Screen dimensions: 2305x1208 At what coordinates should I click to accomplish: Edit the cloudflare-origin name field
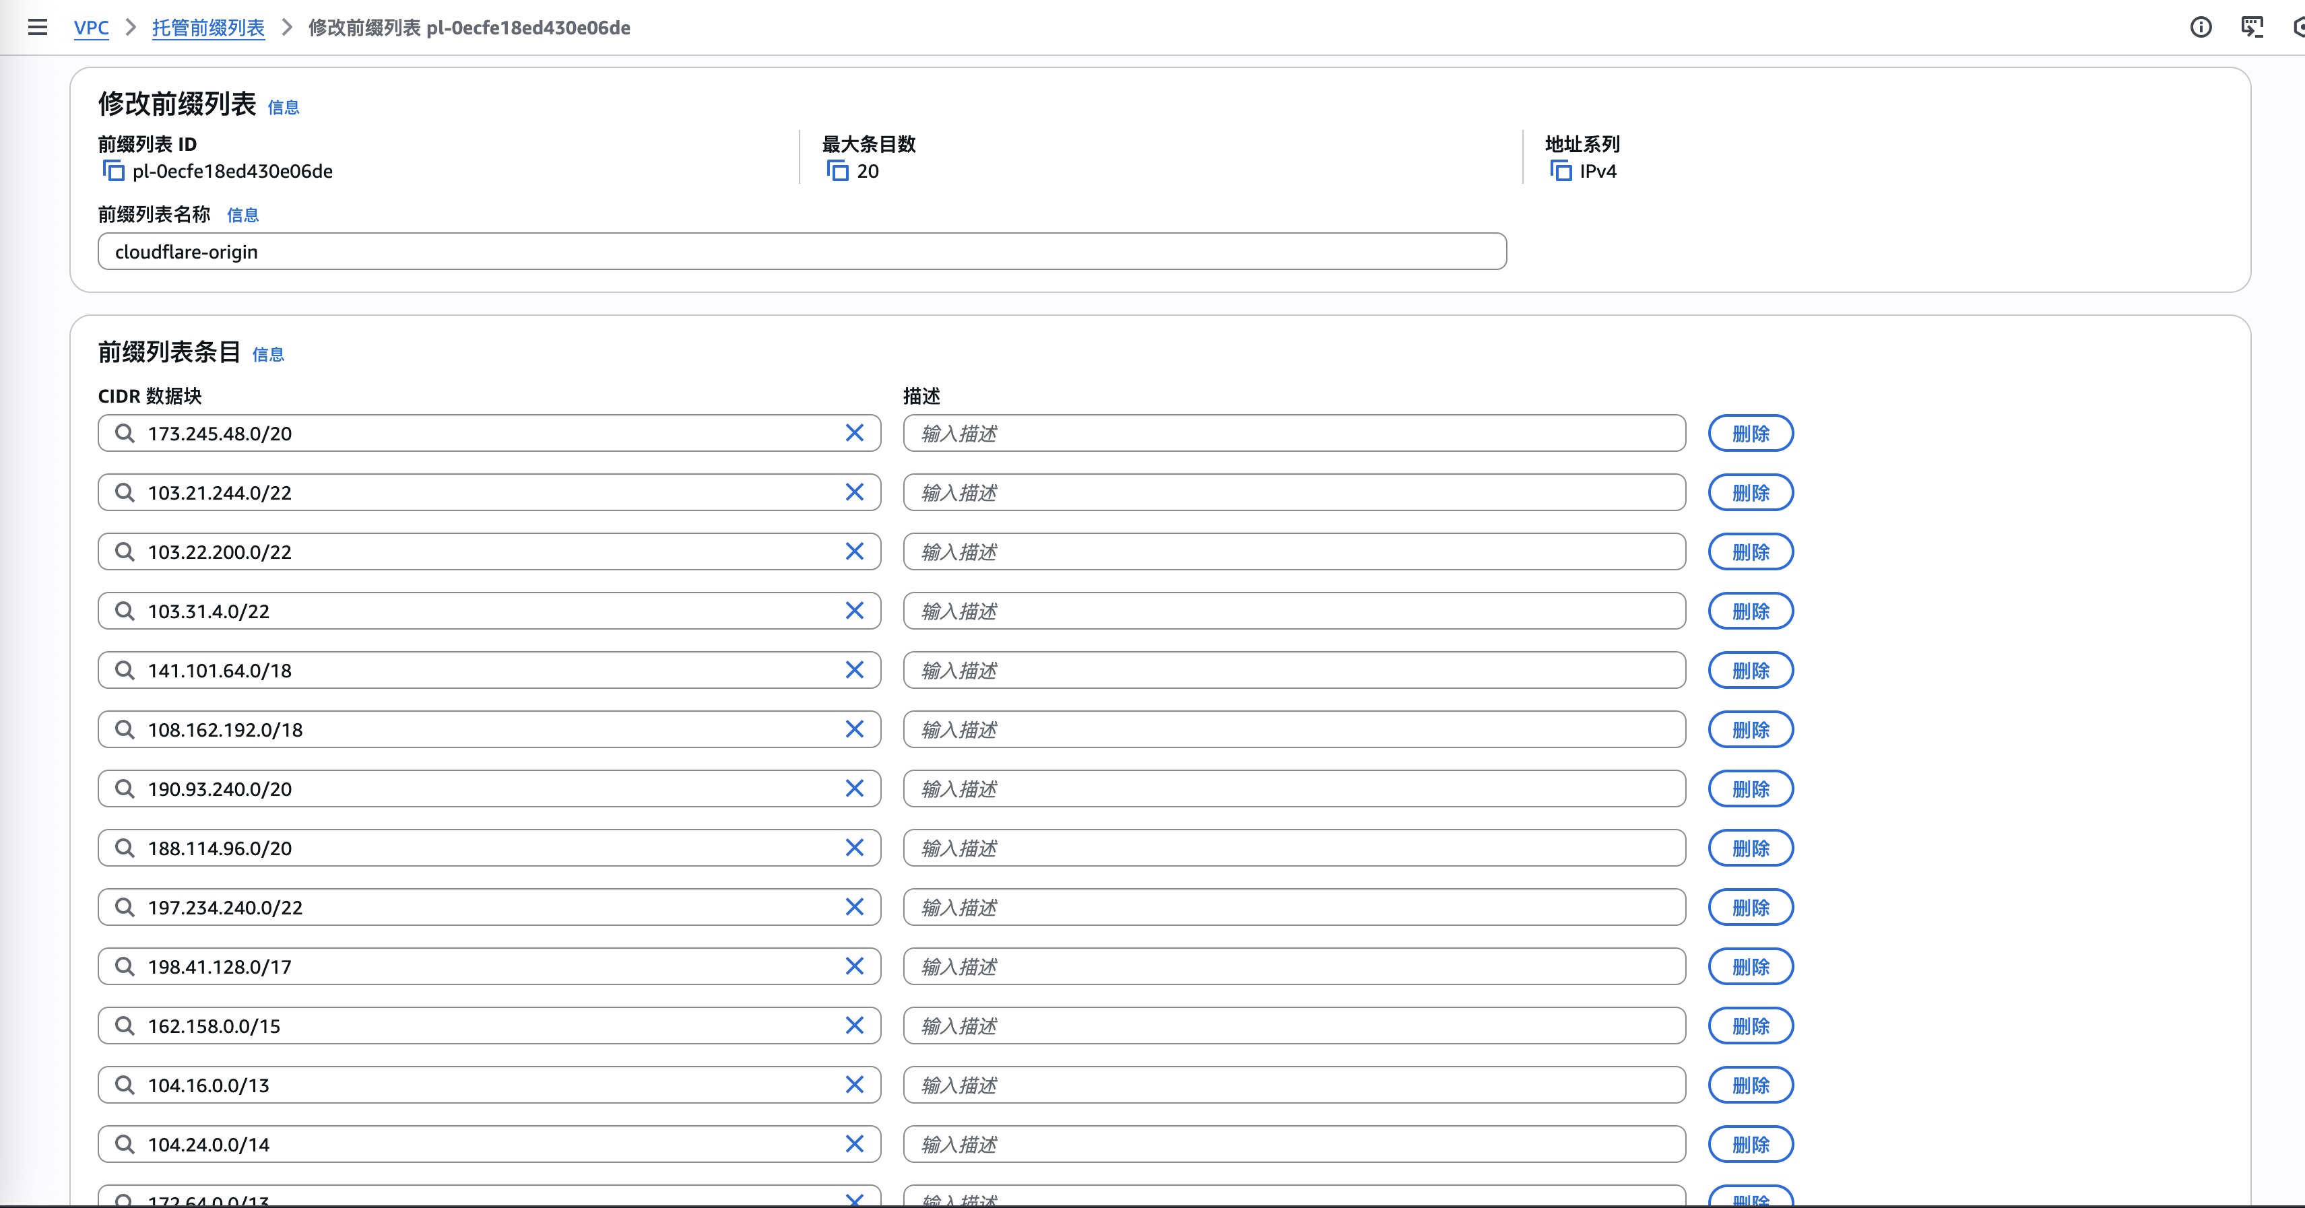point(801,251)
